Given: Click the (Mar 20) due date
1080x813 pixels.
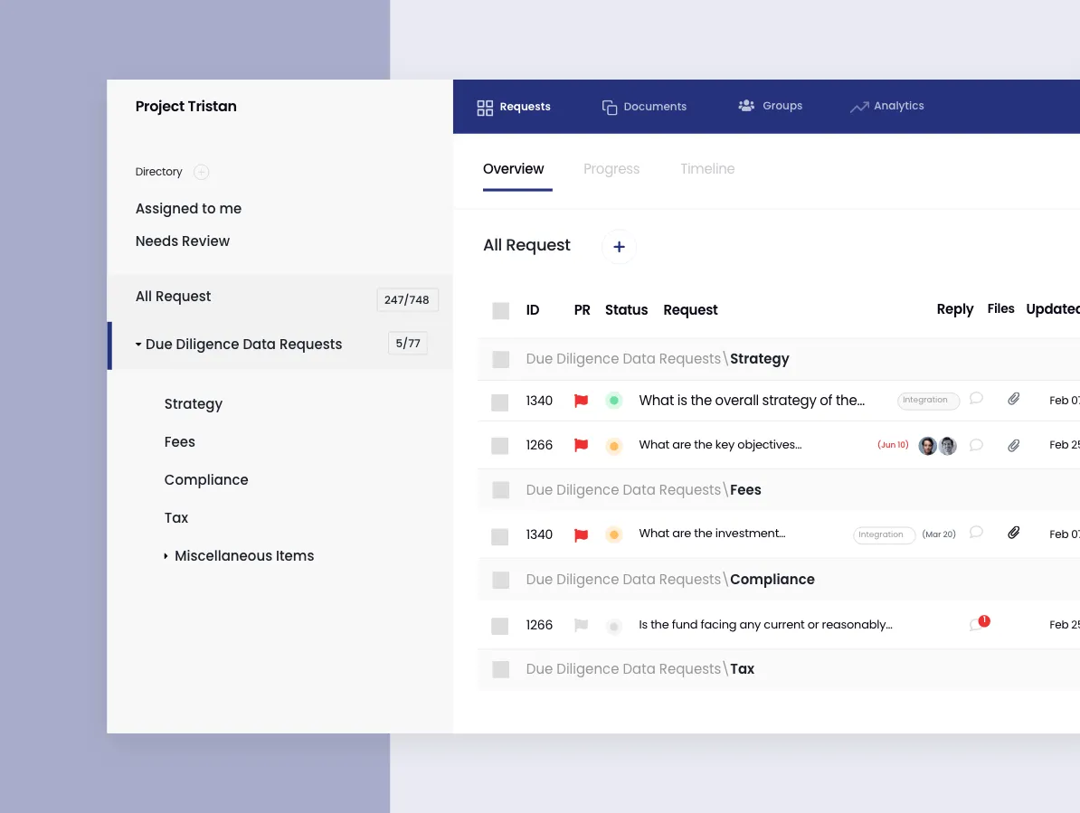Looking at the screenshot, I should coord(939,534).
